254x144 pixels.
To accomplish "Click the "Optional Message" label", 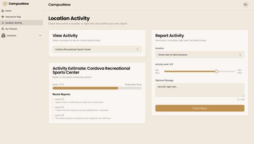I will point(164,80).
